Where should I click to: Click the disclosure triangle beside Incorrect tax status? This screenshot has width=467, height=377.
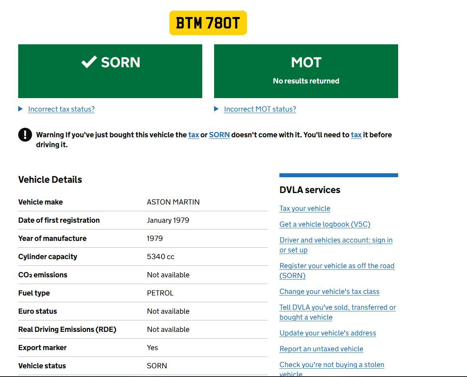click(x=21, y=109)
